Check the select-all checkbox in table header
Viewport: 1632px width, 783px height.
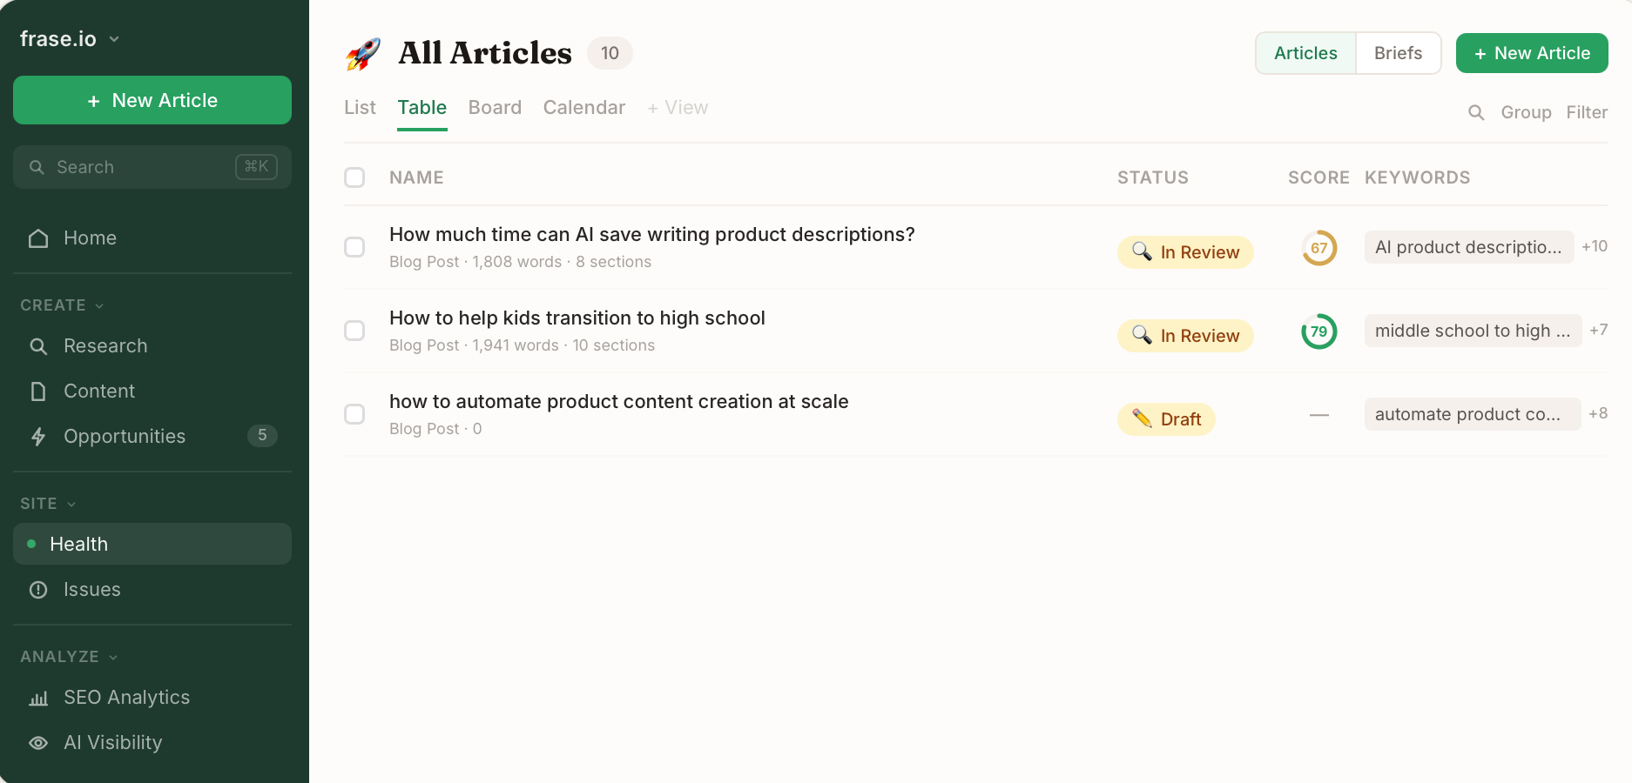coord(354,177)
